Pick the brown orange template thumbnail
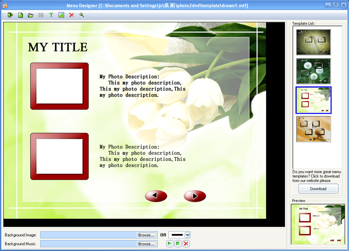Screen dimensions: 349x251 (313, 129)
